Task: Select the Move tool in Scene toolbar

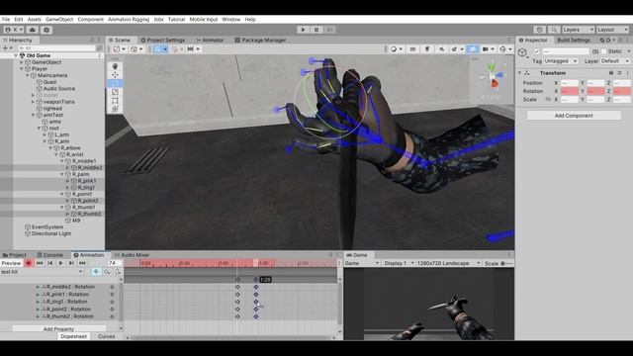Action: pyautogui.click(x=115, y=75)
